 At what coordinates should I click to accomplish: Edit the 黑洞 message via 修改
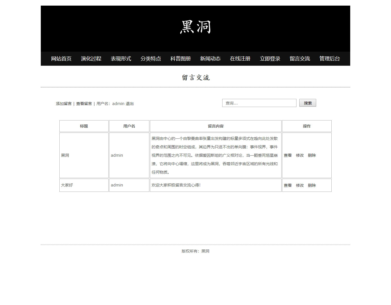[300, 155]
